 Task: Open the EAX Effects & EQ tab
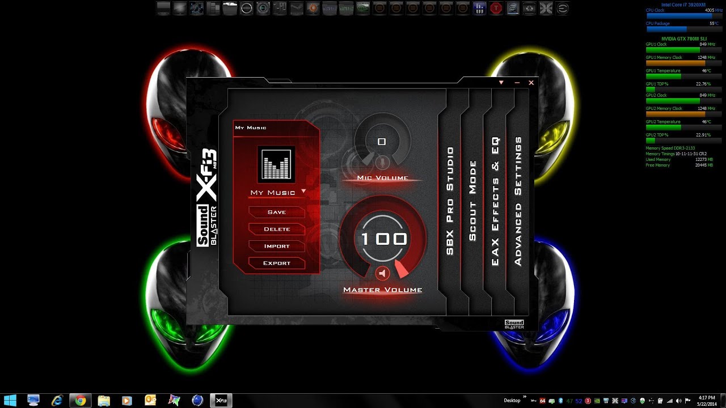coord(495,201)
